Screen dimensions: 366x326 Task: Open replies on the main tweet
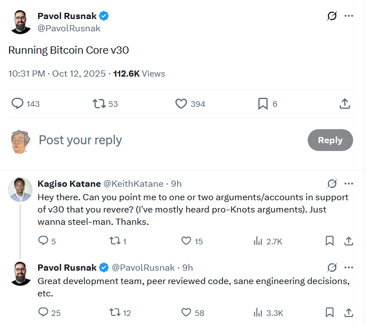click(18, 103)
